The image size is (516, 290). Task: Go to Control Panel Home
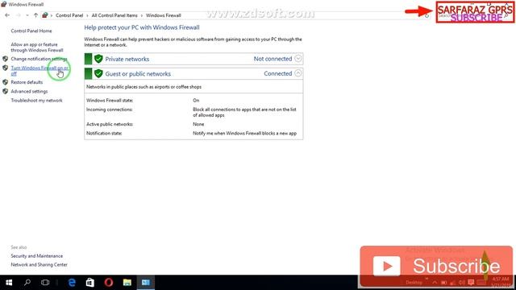pyautogui.click(x=31, y=31)
